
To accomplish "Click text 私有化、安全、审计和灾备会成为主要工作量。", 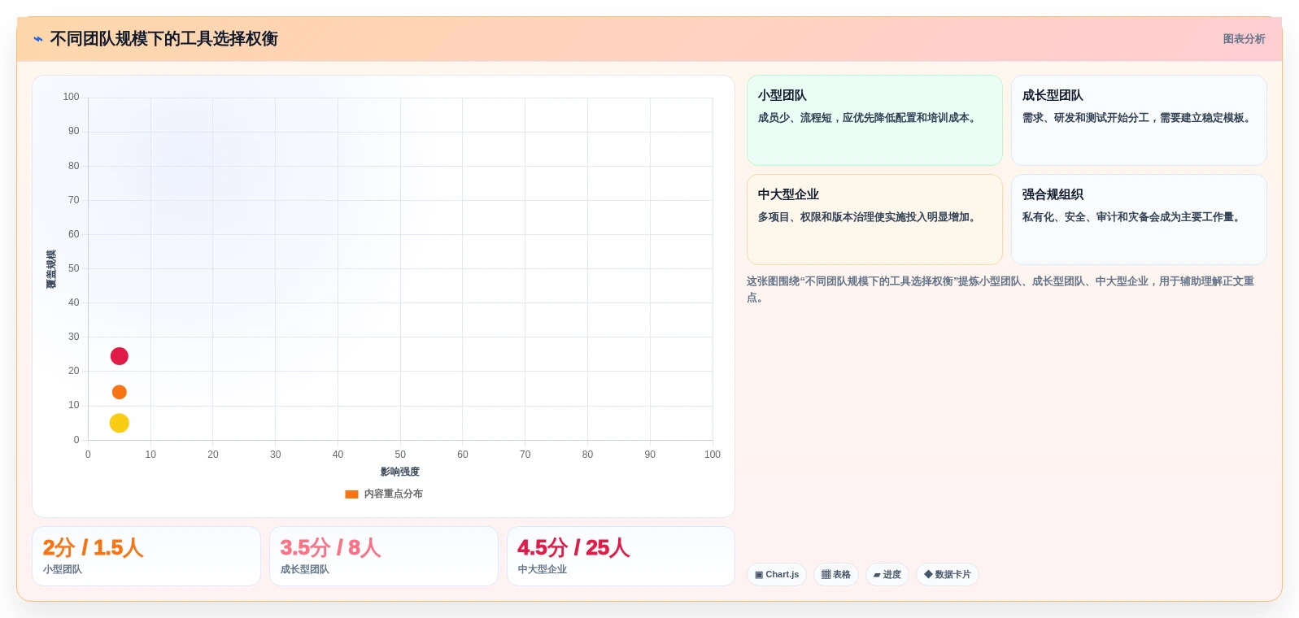I will pyautogui.click(x=1133, y=217).
